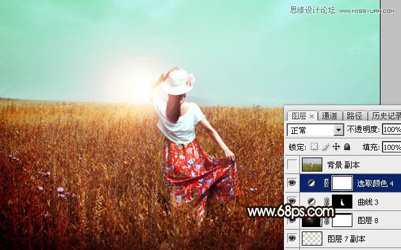
Task: Select the white mask of 图层 8
Action: (x=342, y=220)
